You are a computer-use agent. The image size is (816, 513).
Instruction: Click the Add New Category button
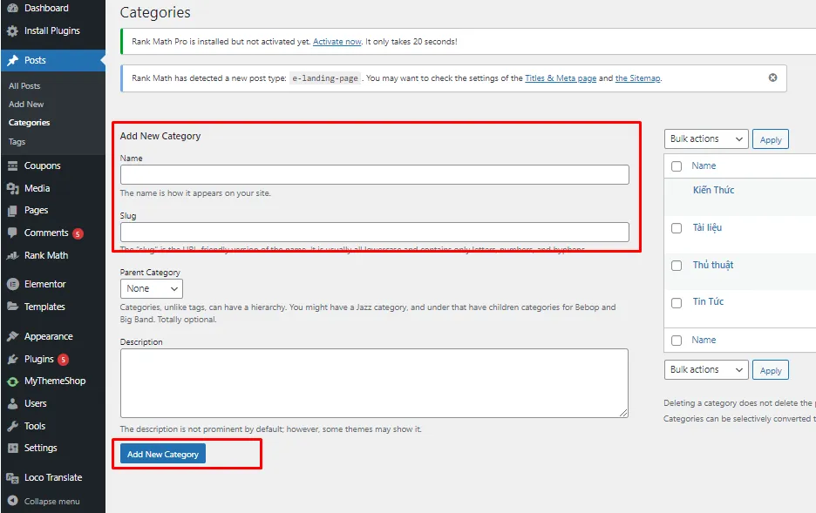(163, 454)
